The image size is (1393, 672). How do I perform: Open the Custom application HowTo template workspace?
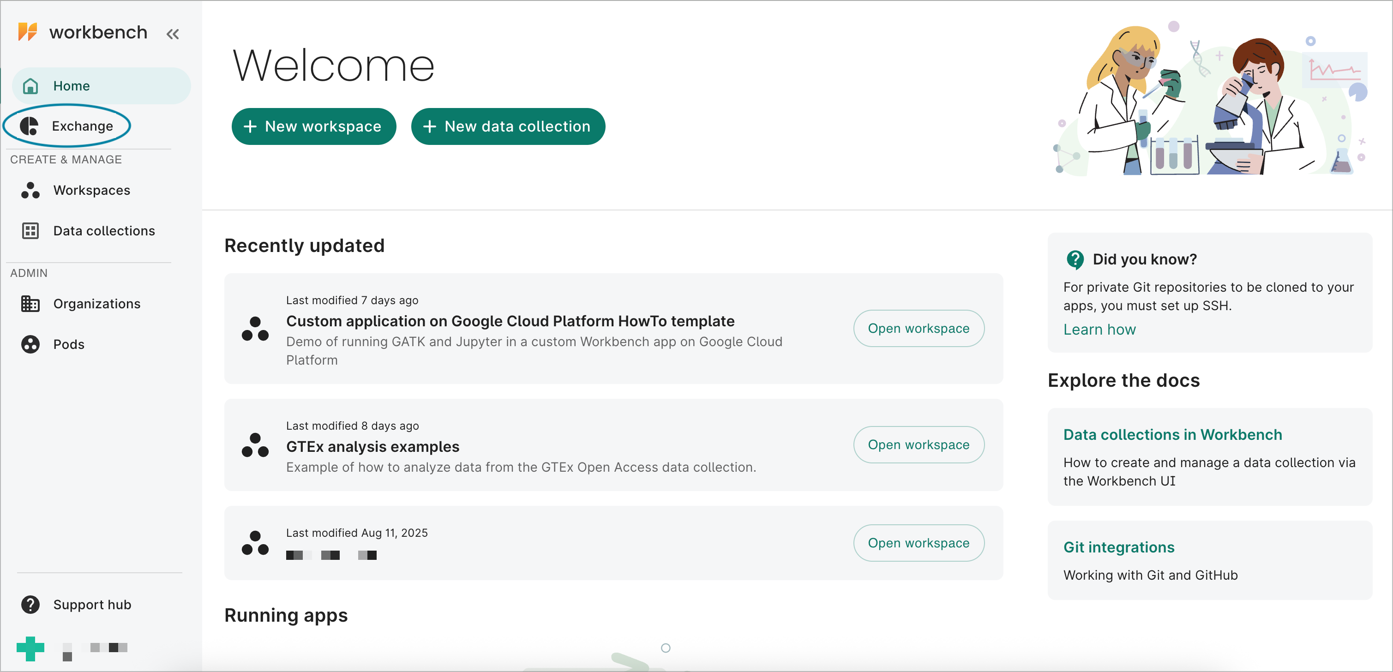pyautogui.click(x=918, y=328)
